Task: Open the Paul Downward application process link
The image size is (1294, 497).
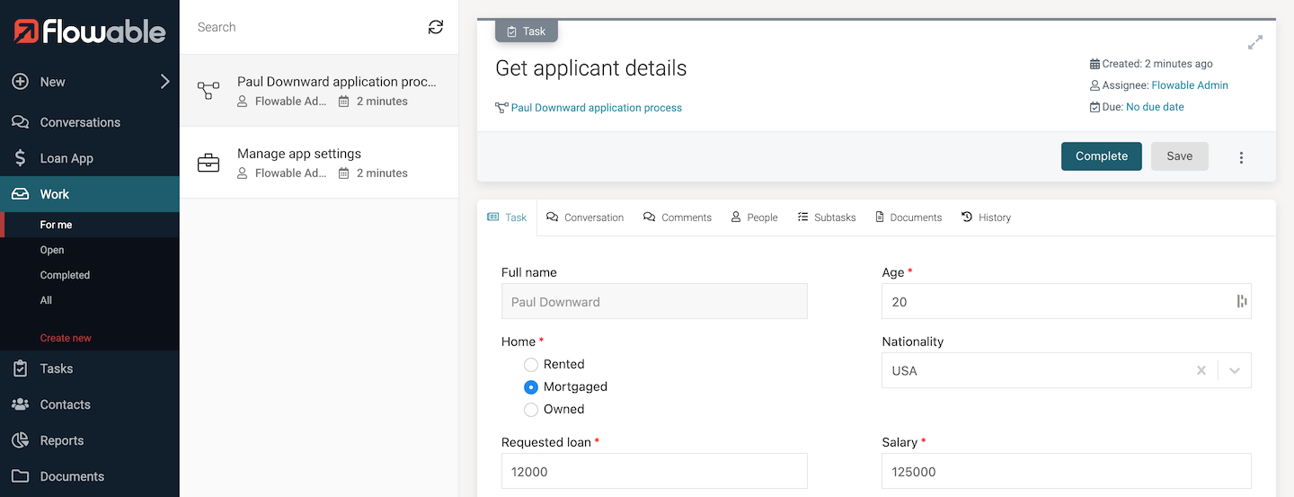Action: point(597,108)
